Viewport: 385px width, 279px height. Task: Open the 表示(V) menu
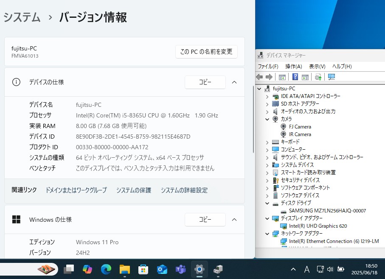[317, 67]
